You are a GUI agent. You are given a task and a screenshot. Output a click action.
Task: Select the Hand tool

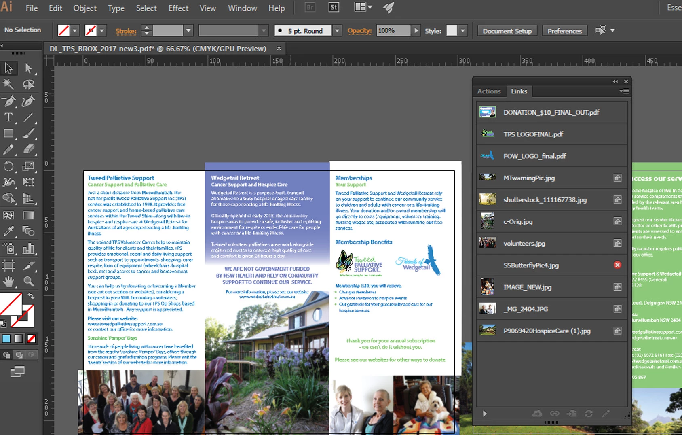click(x=8, y=281)
